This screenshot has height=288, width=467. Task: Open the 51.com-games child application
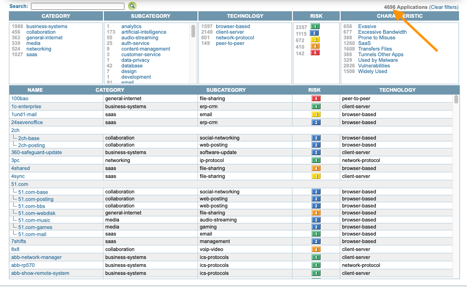tap(35, 227)
